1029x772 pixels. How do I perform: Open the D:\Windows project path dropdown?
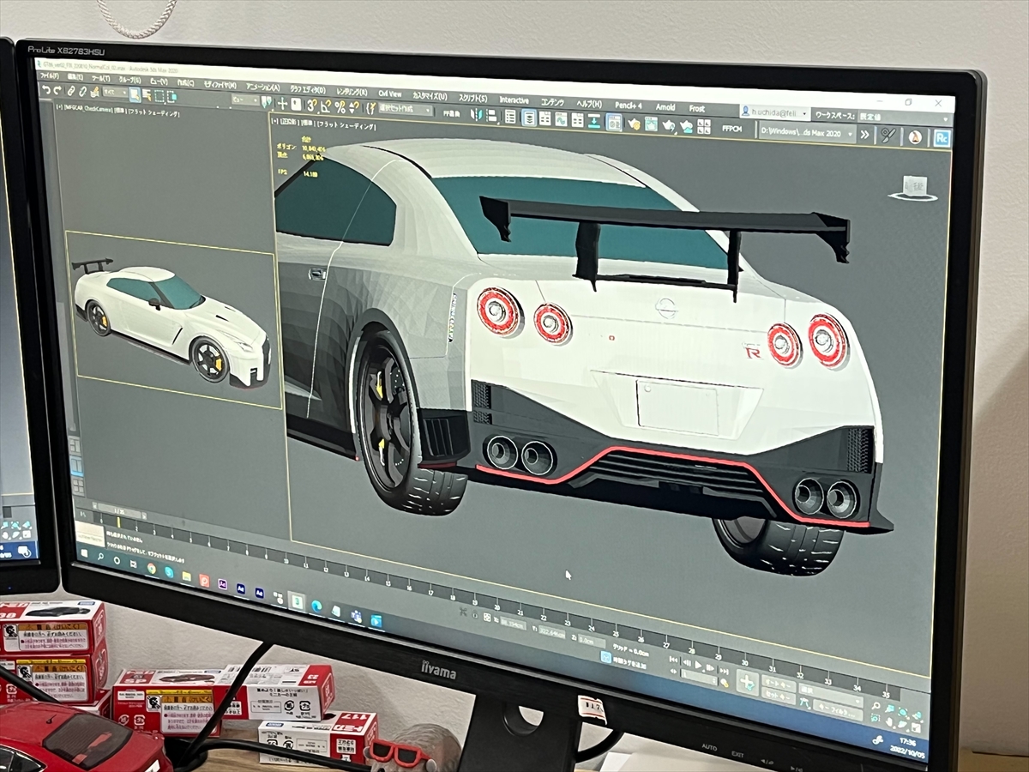tap(807, 132)
